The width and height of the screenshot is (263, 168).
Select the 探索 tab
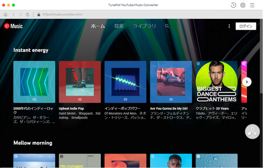(x=119, y=26)
